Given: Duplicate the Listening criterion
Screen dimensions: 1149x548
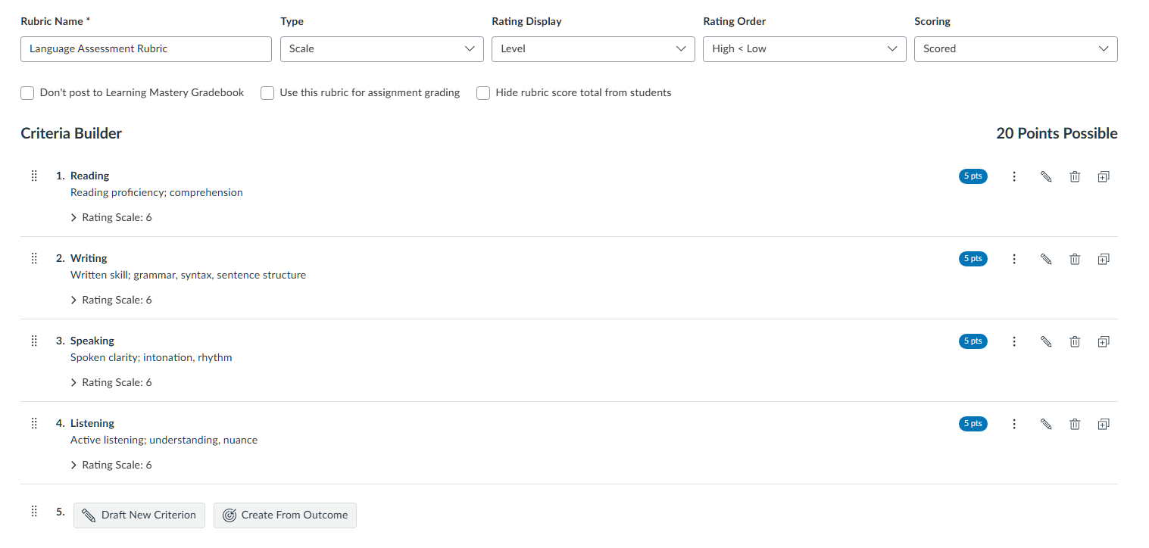Looking at the screenshot, I should [1104, 424].
